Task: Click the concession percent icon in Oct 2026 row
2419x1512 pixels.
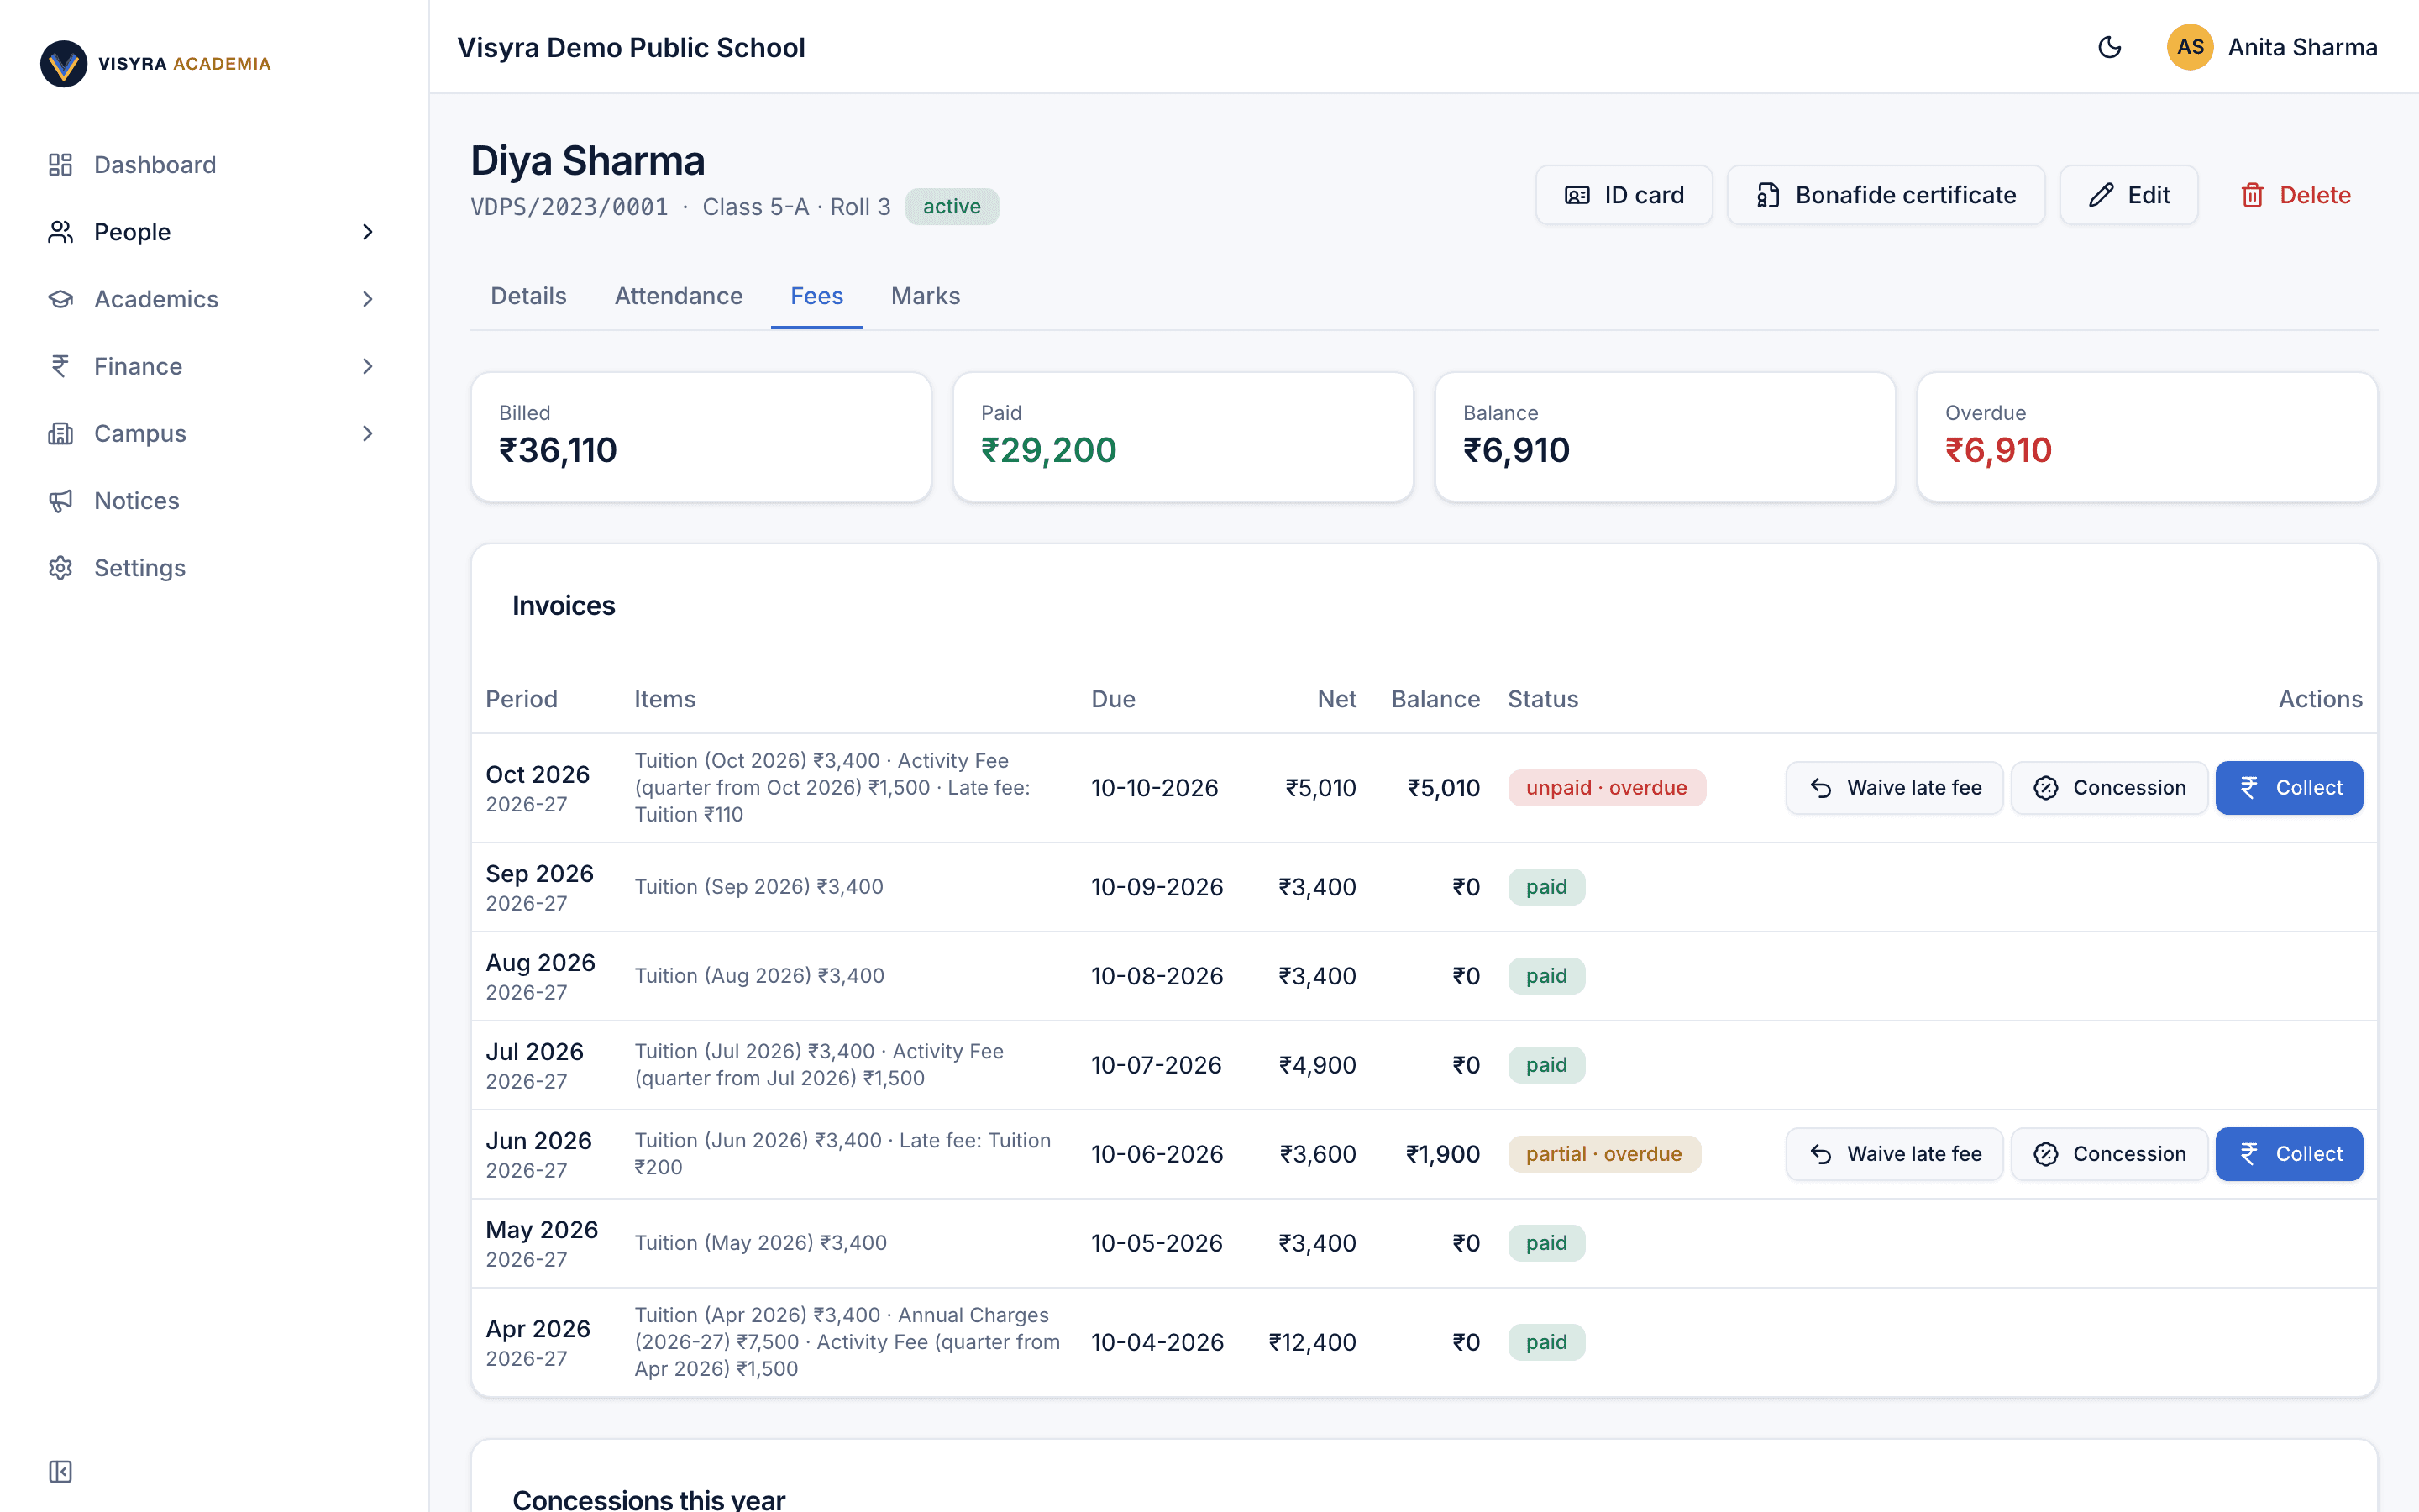Action: pos(2046,788)
